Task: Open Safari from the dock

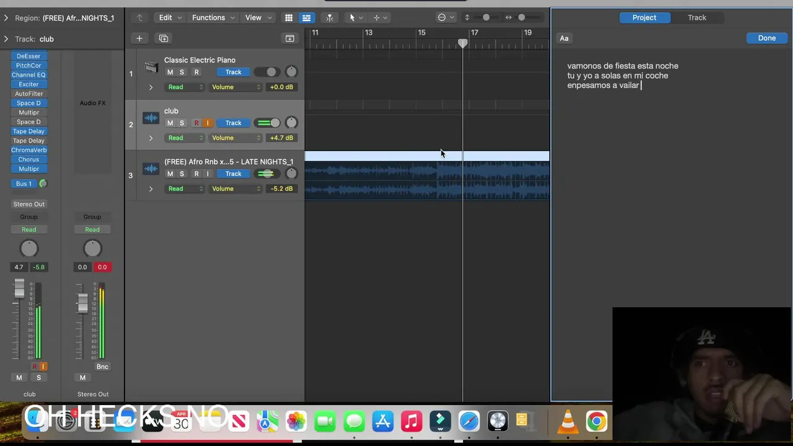Action: pyautogui.click(x=469, y=422)
